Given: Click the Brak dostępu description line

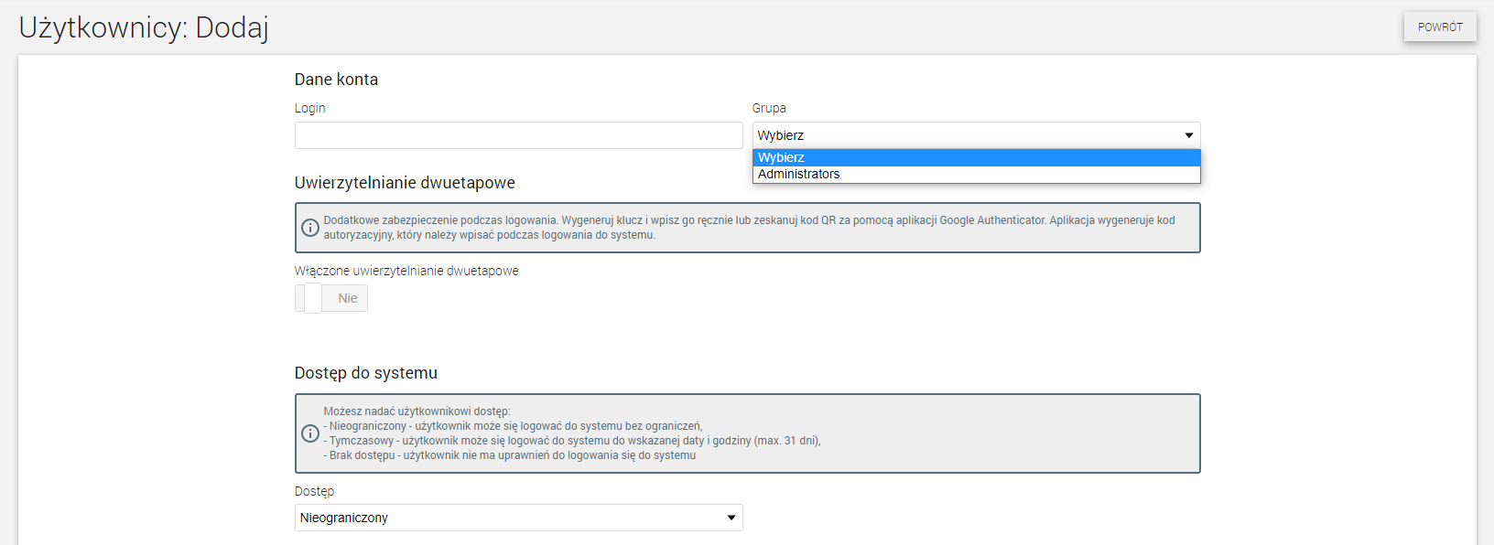Looking at the screenshot, I should [510, 455].
